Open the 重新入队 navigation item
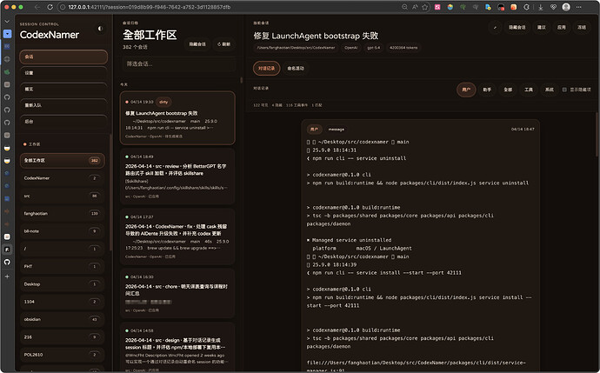 [63, 105]
